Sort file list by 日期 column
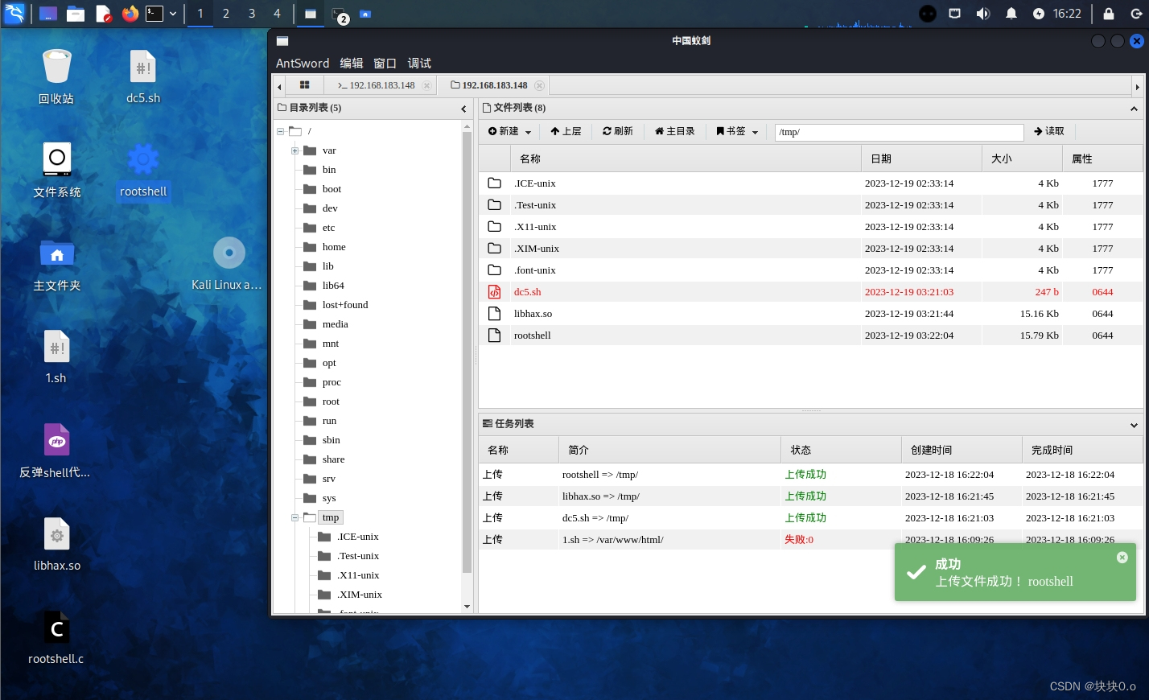 pyautogui.click(x=921, y=159)
